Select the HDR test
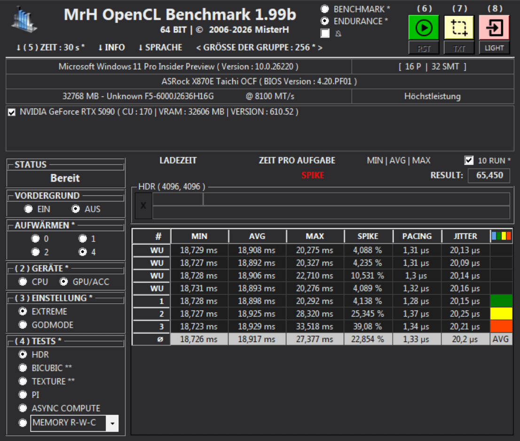 [23, 355]
